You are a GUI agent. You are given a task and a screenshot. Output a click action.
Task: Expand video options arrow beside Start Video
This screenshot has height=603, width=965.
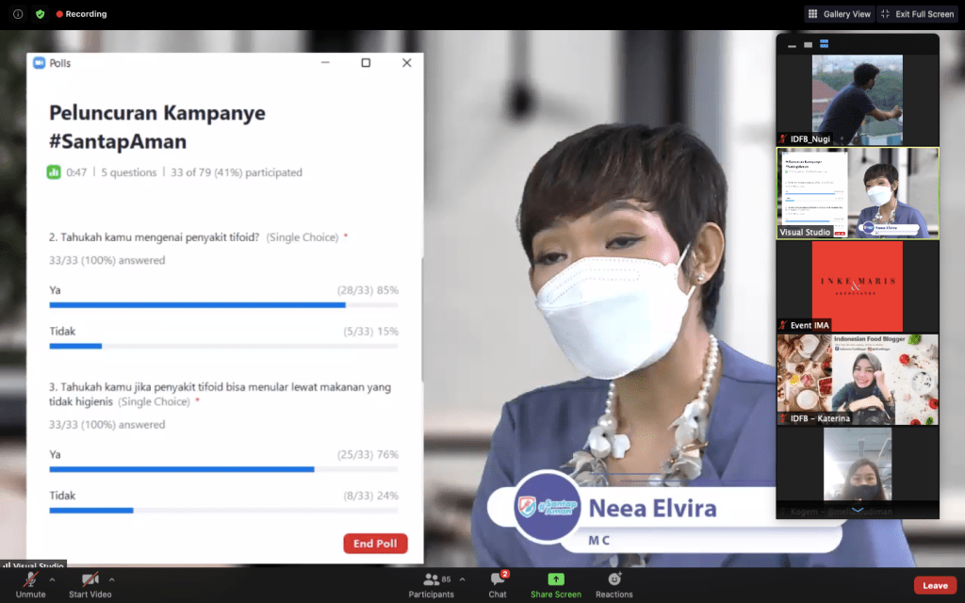pos(112,579)
